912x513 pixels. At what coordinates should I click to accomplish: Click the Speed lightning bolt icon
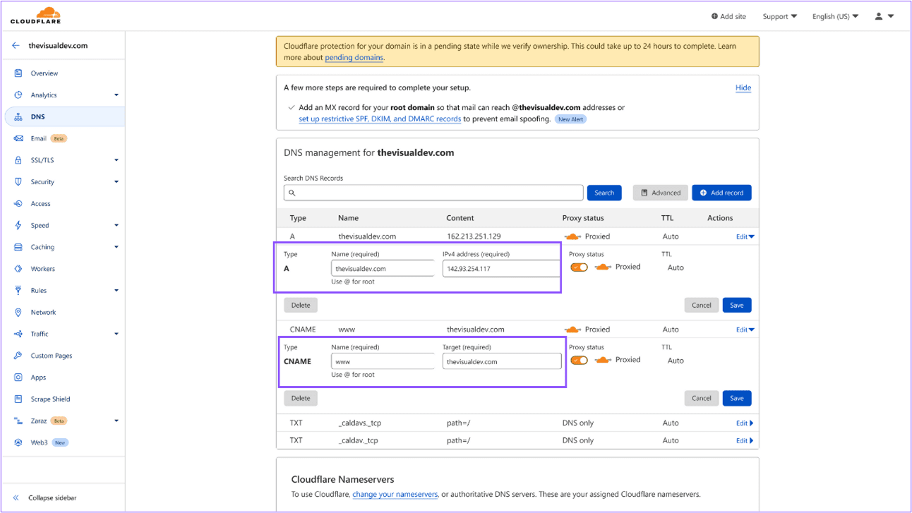pyautogui.click(x=18, y=226)
